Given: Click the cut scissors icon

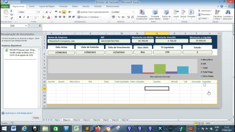Looking at the screenshot, I should (11, 11).
